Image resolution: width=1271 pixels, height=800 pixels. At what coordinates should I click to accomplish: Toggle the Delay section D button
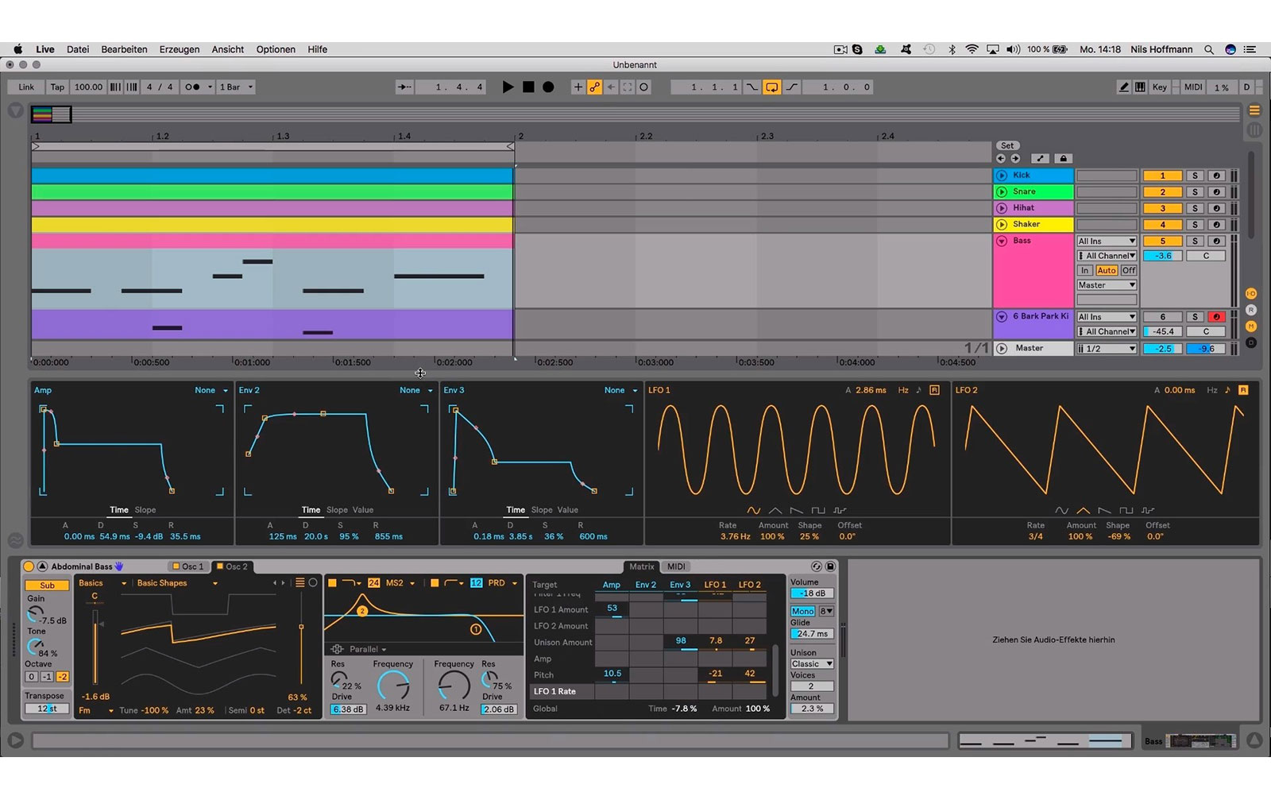1251,342
